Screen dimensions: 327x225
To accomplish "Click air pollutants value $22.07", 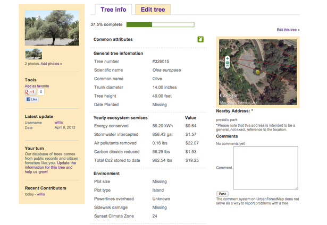I will click(x=192, y=143).
